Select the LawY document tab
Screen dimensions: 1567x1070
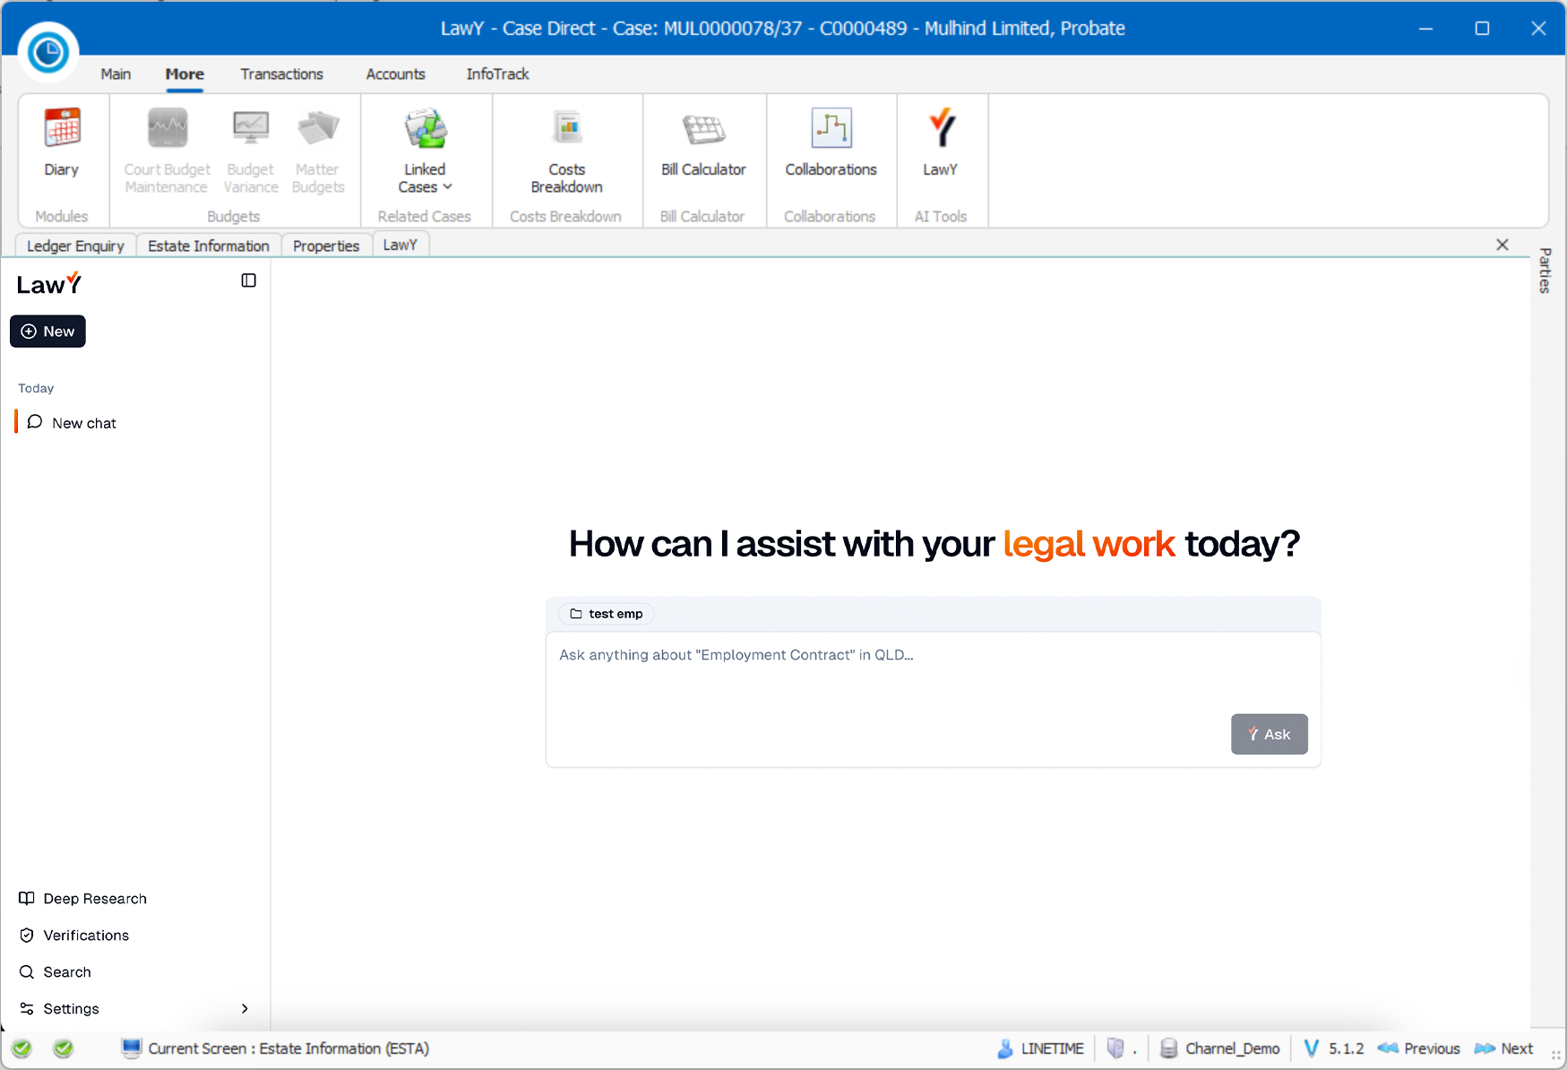click(400, 245)
